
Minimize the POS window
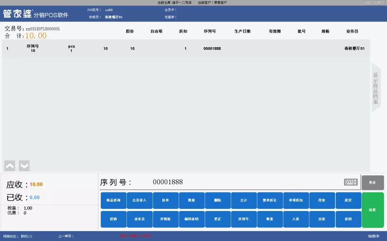point(368,3)
